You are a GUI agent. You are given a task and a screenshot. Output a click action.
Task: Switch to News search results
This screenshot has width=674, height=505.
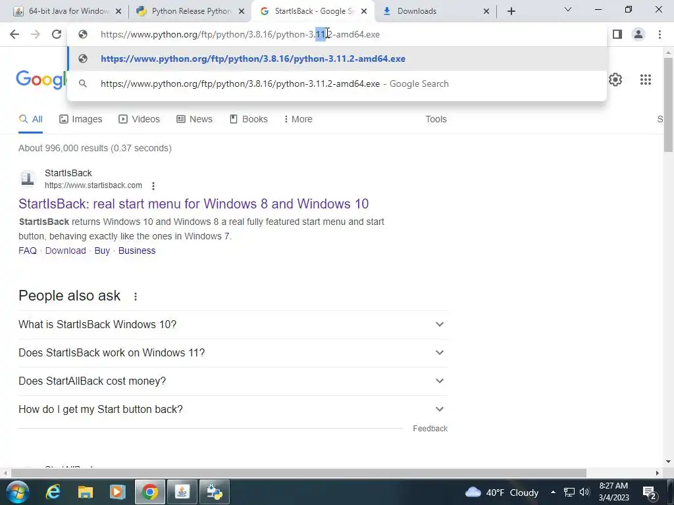pos(194,120)
